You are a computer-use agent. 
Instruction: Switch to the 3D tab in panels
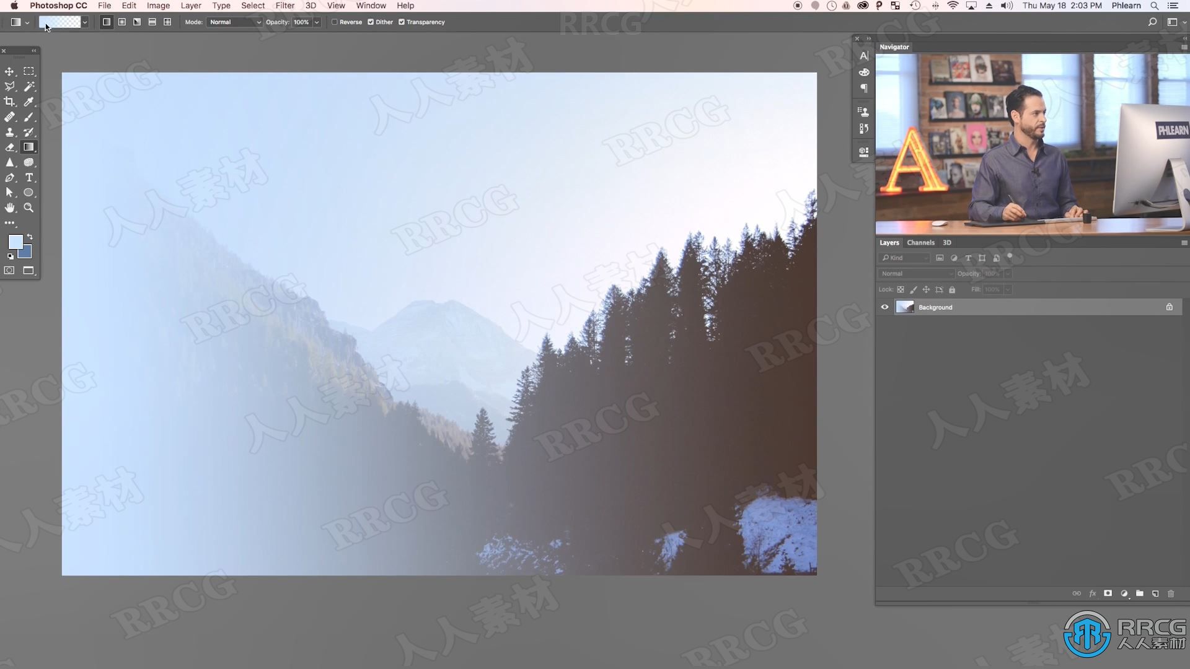click(x=947, y=242)
